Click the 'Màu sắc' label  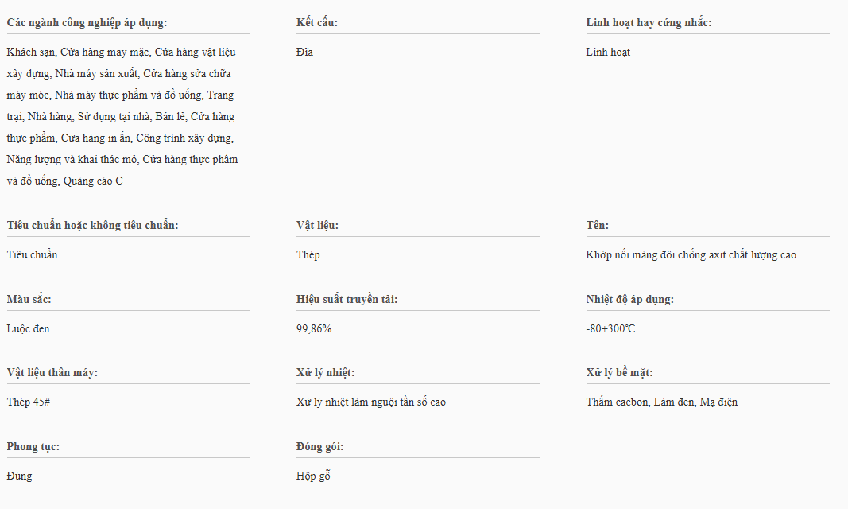click(29, 299)
